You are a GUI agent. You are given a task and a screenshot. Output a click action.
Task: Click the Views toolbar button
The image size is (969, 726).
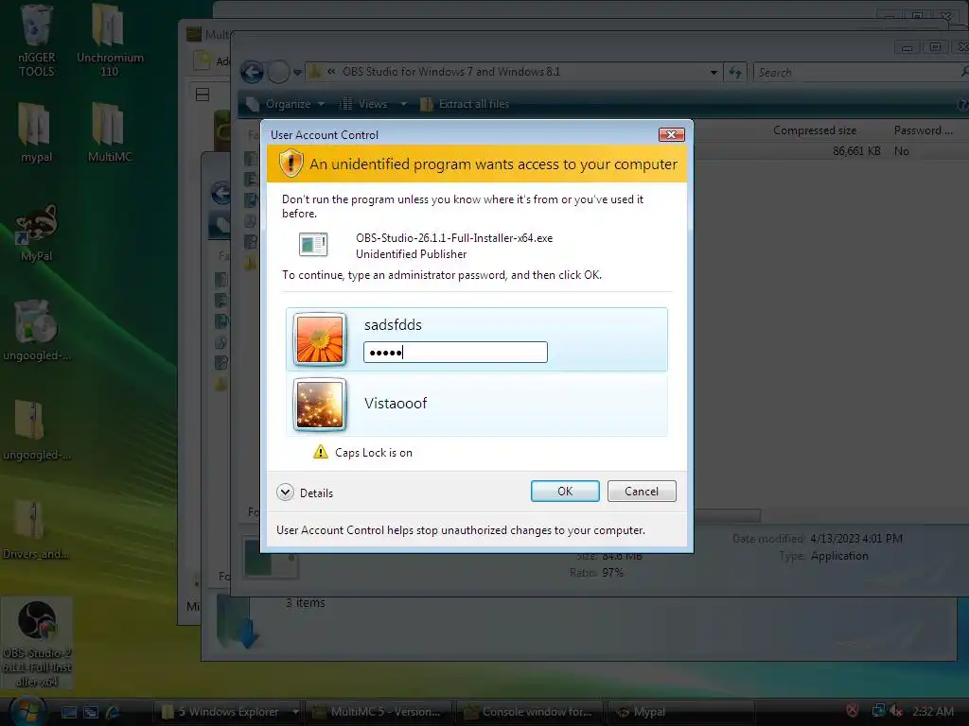pyautogui.click(x=363, y=104)
